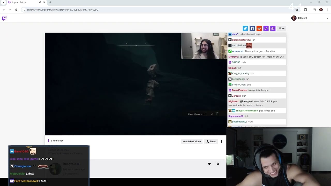The image size is (331, 186).
Task: Click the Watch Full Video button
Action: pos(192,142)
